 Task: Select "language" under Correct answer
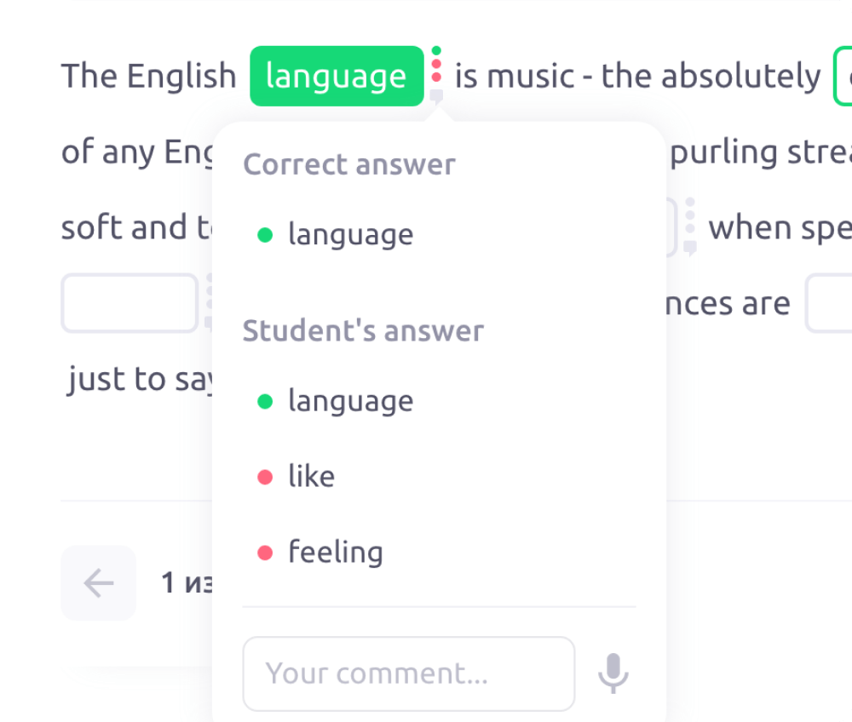click(x=350, y=234)
